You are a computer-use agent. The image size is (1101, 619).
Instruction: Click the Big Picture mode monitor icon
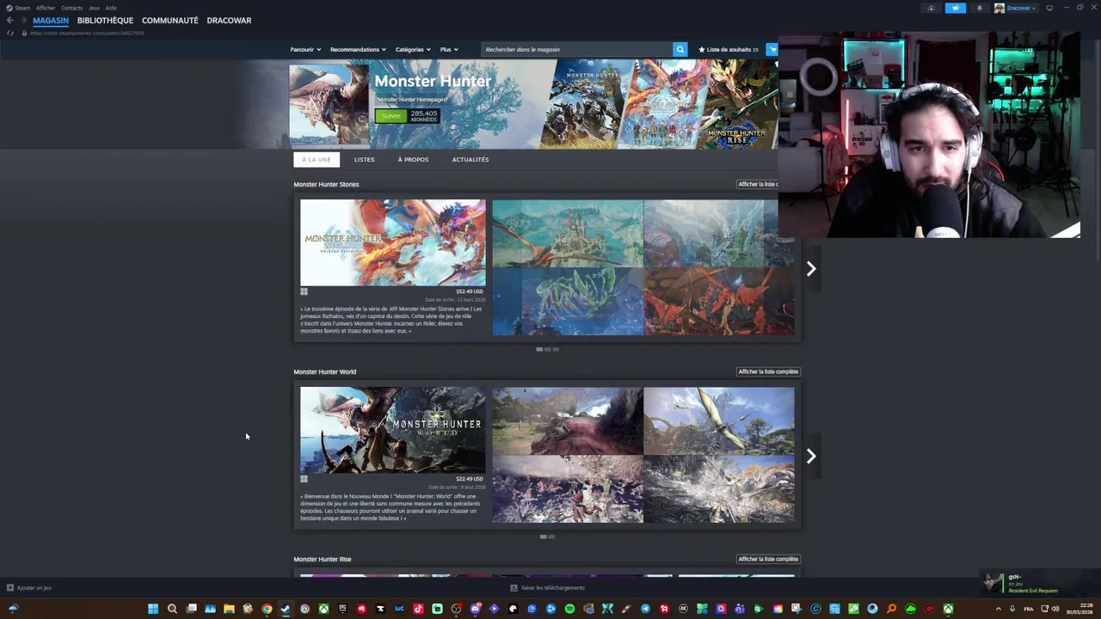(x=1049, y=8)
